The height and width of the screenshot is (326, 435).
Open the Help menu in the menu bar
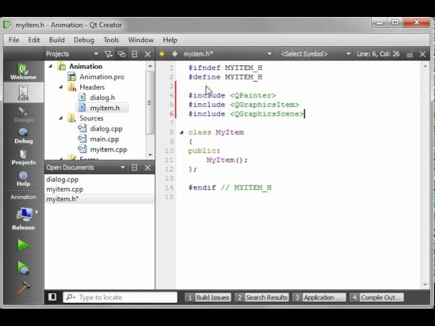tap(170, 40)
